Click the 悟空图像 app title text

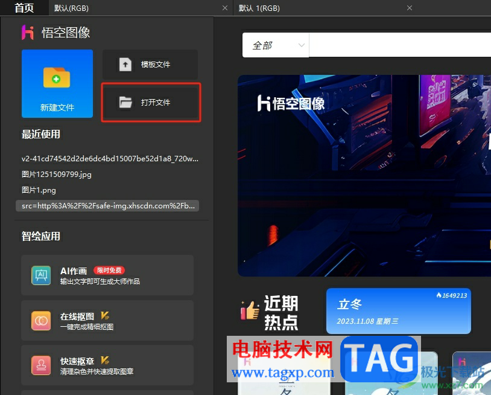[x=66, y=33]
